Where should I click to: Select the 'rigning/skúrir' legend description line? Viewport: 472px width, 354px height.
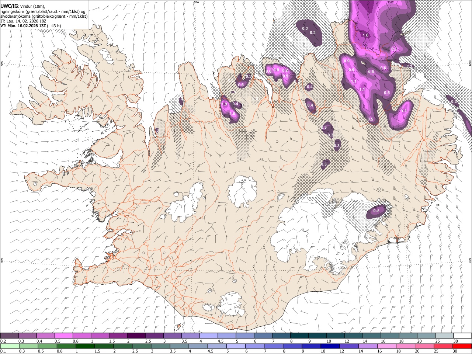coord(44,11)
